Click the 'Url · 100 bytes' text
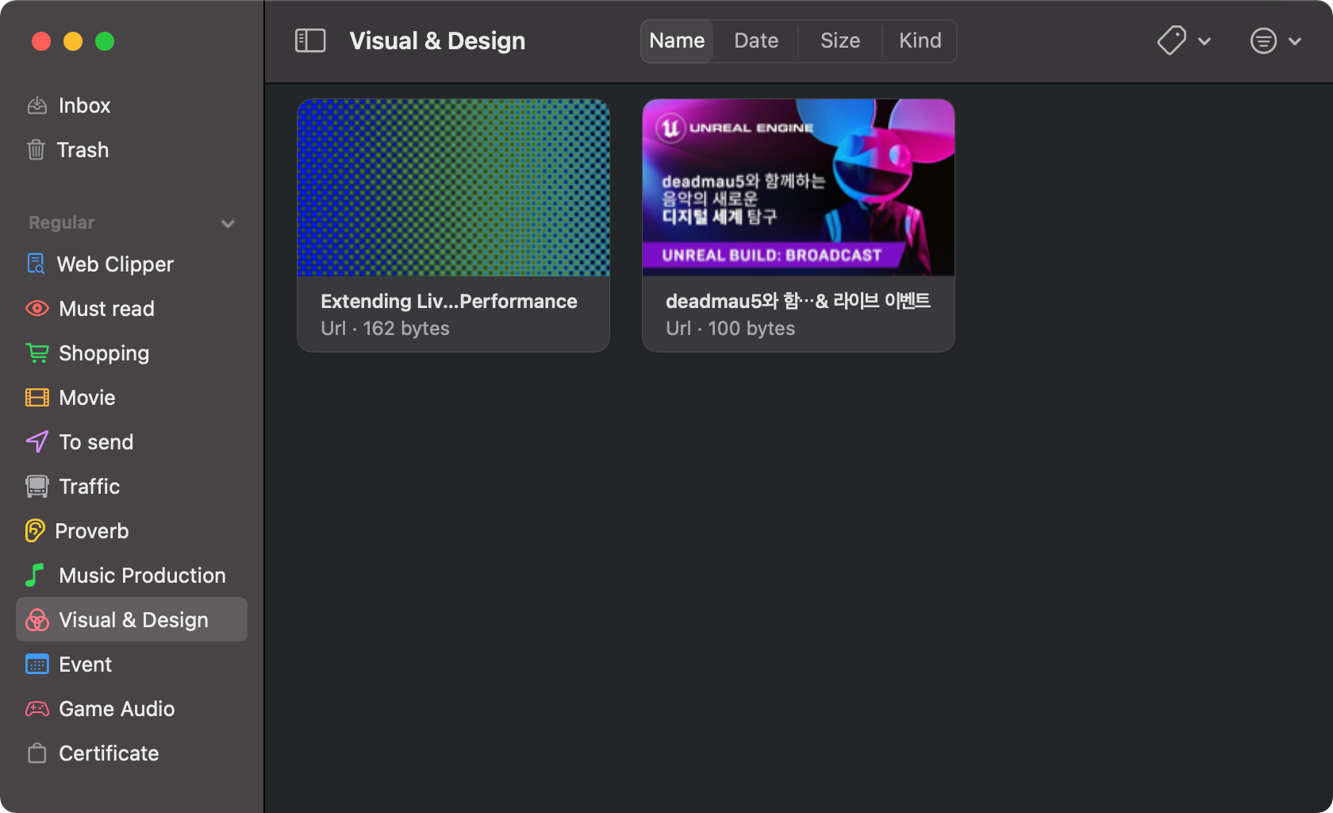This screenshot has width=1333, height=813. pos(730,329)
